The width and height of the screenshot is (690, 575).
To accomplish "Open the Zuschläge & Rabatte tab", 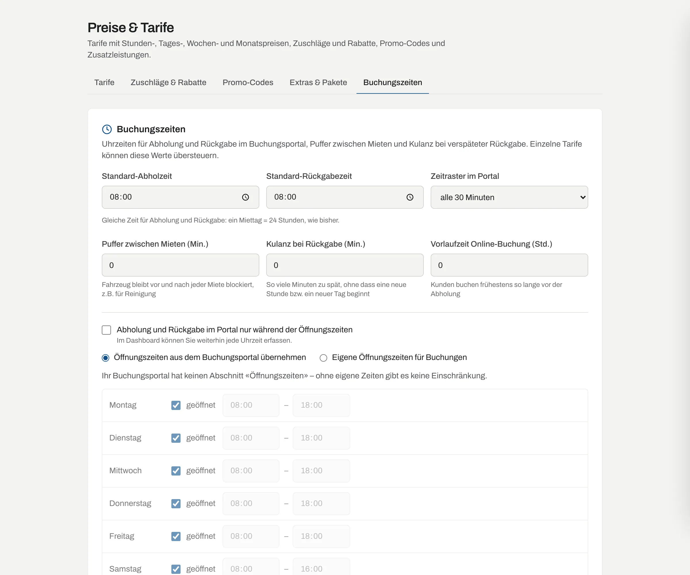I will point(168,83).
